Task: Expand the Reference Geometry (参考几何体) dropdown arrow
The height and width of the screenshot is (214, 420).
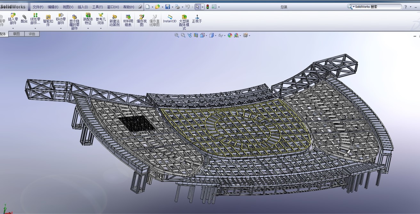Action: point(101,28)
